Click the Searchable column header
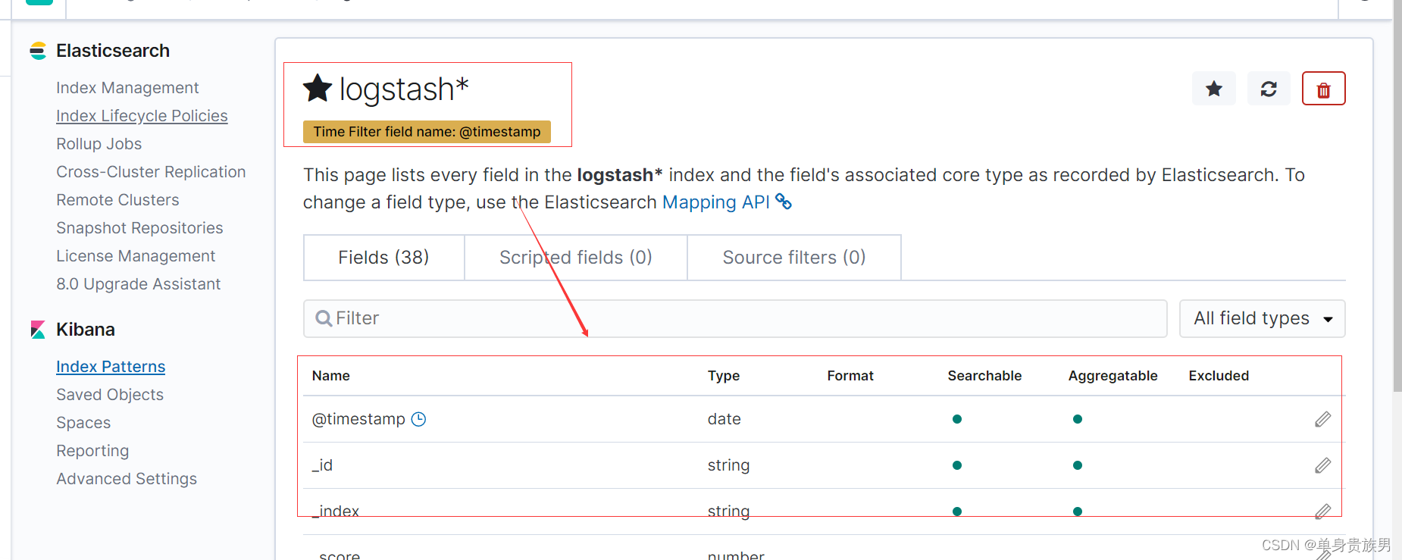 point(984,376)
